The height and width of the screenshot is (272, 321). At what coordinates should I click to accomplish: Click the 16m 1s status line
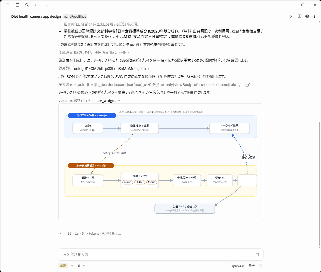pyautogui.click(x=94, y=233)
